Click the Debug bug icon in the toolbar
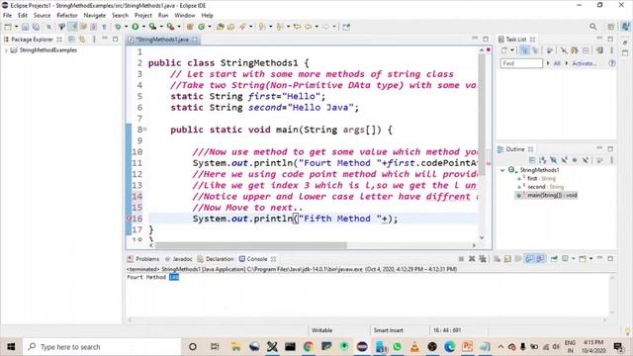 coord(118,27)
